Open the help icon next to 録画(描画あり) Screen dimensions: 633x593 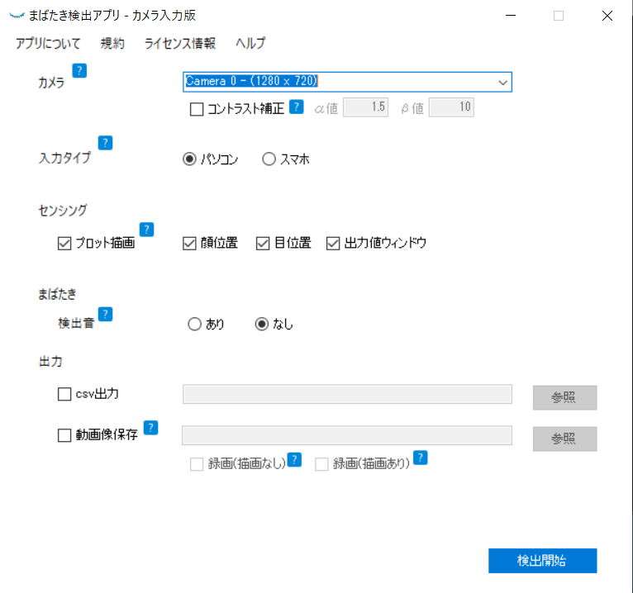coord(421,458)
